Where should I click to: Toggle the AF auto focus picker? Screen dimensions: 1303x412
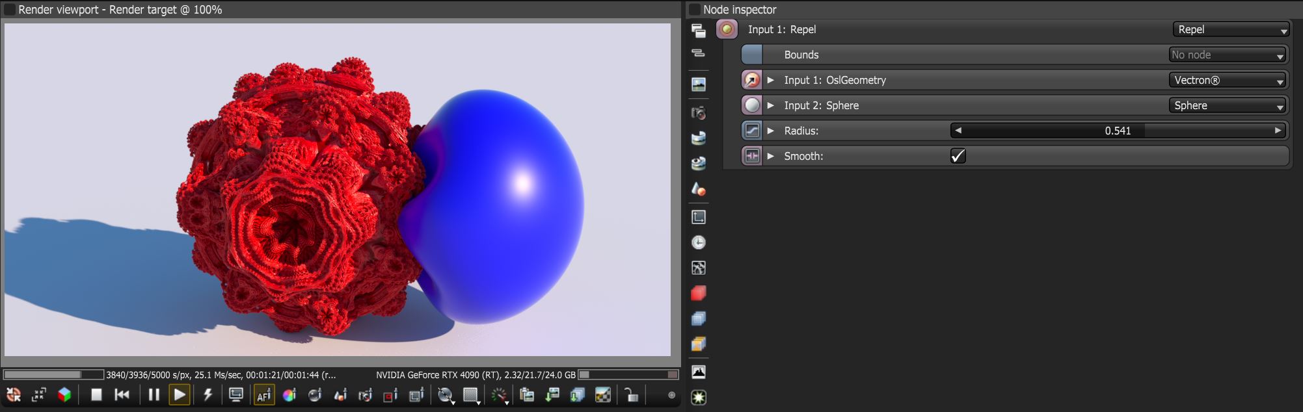coord(263,395)
